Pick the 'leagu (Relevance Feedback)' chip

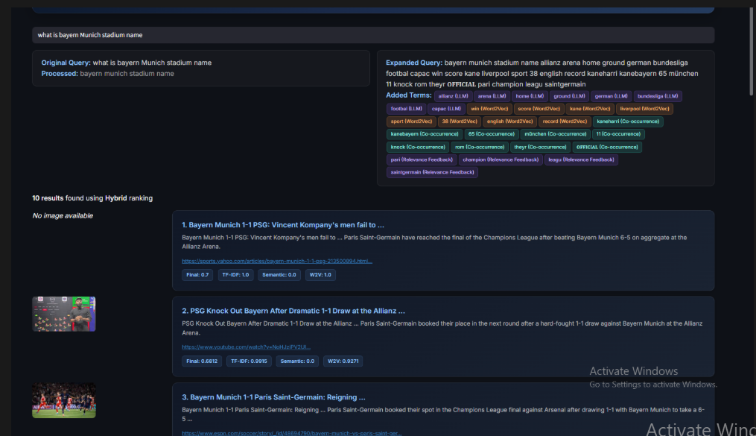[x=581, y=159]
